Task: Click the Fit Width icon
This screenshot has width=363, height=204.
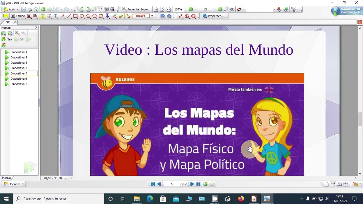Action: point(168,9)
